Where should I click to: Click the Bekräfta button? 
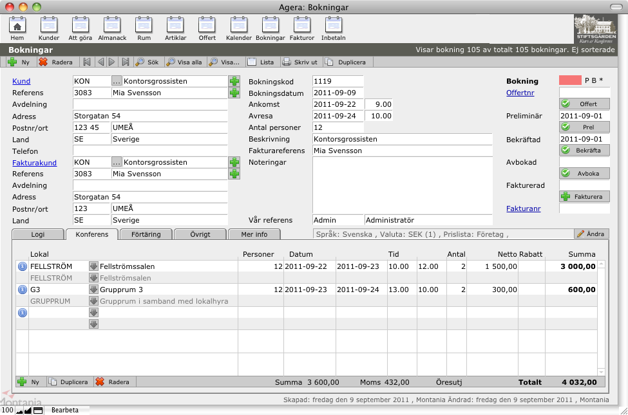point(584,151)
